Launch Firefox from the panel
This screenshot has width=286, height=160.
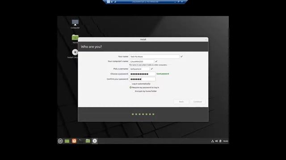74,141
